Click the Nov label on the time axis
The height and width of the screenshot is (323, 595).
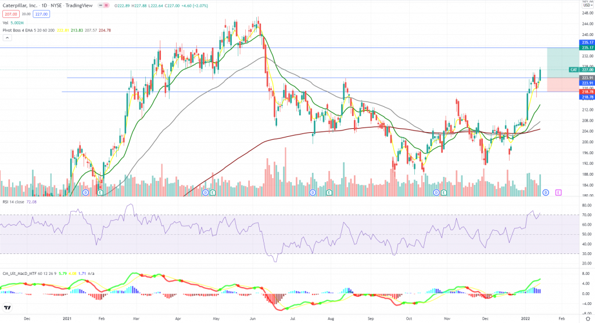pyautogui.click(x=447, y=319)
